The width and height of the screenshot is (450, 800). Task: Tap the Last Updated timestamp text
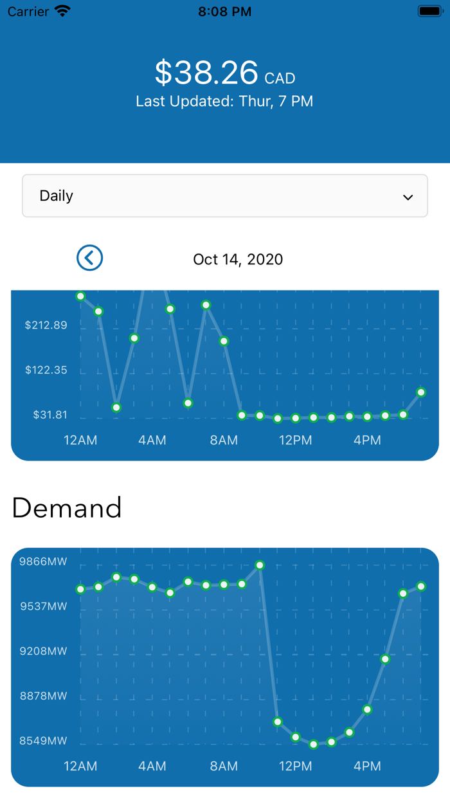(225, 102)
